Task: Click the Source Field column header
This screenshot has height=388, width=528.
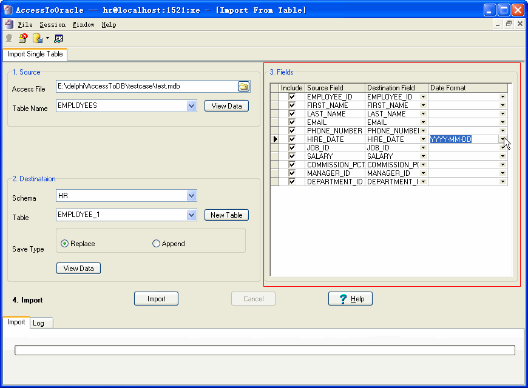Action: pos(335,88)
